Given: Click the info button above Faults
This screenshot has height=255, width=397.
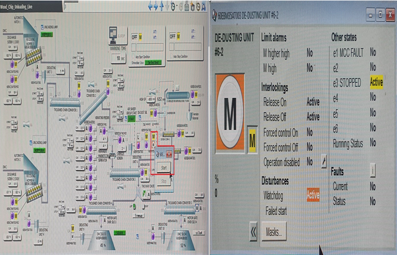Looking at the screenshot, I should 372,169.
